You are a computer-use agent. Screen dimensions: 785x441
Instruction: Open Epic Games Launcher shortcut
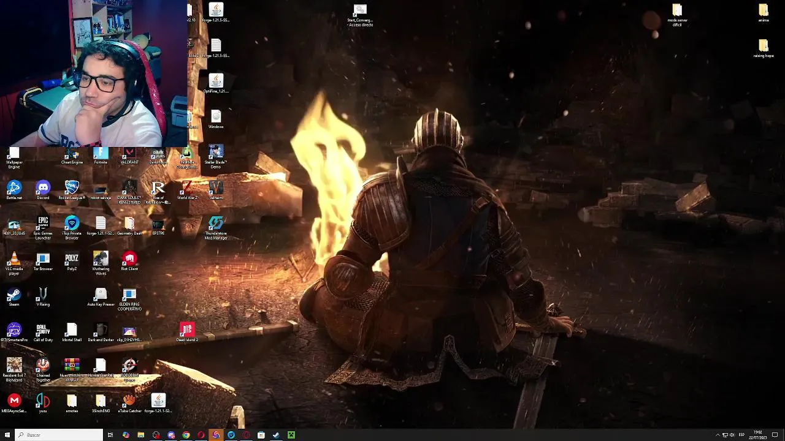[43, 228]
